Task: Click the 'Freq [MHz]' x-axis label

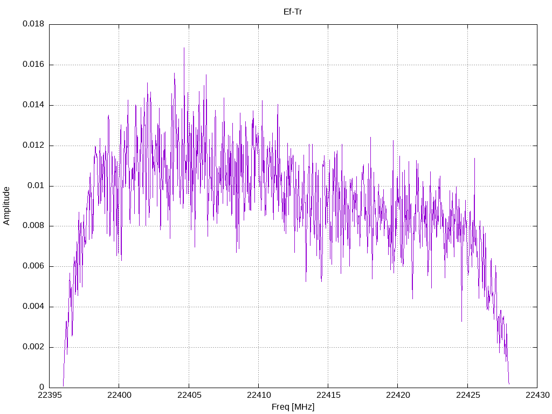Action: [293, 407]
